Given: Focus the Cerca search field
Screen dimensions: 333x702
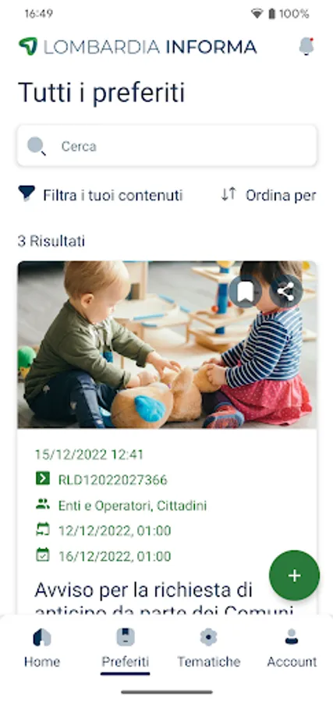Looking at the screenshot, I should point(167,146).
